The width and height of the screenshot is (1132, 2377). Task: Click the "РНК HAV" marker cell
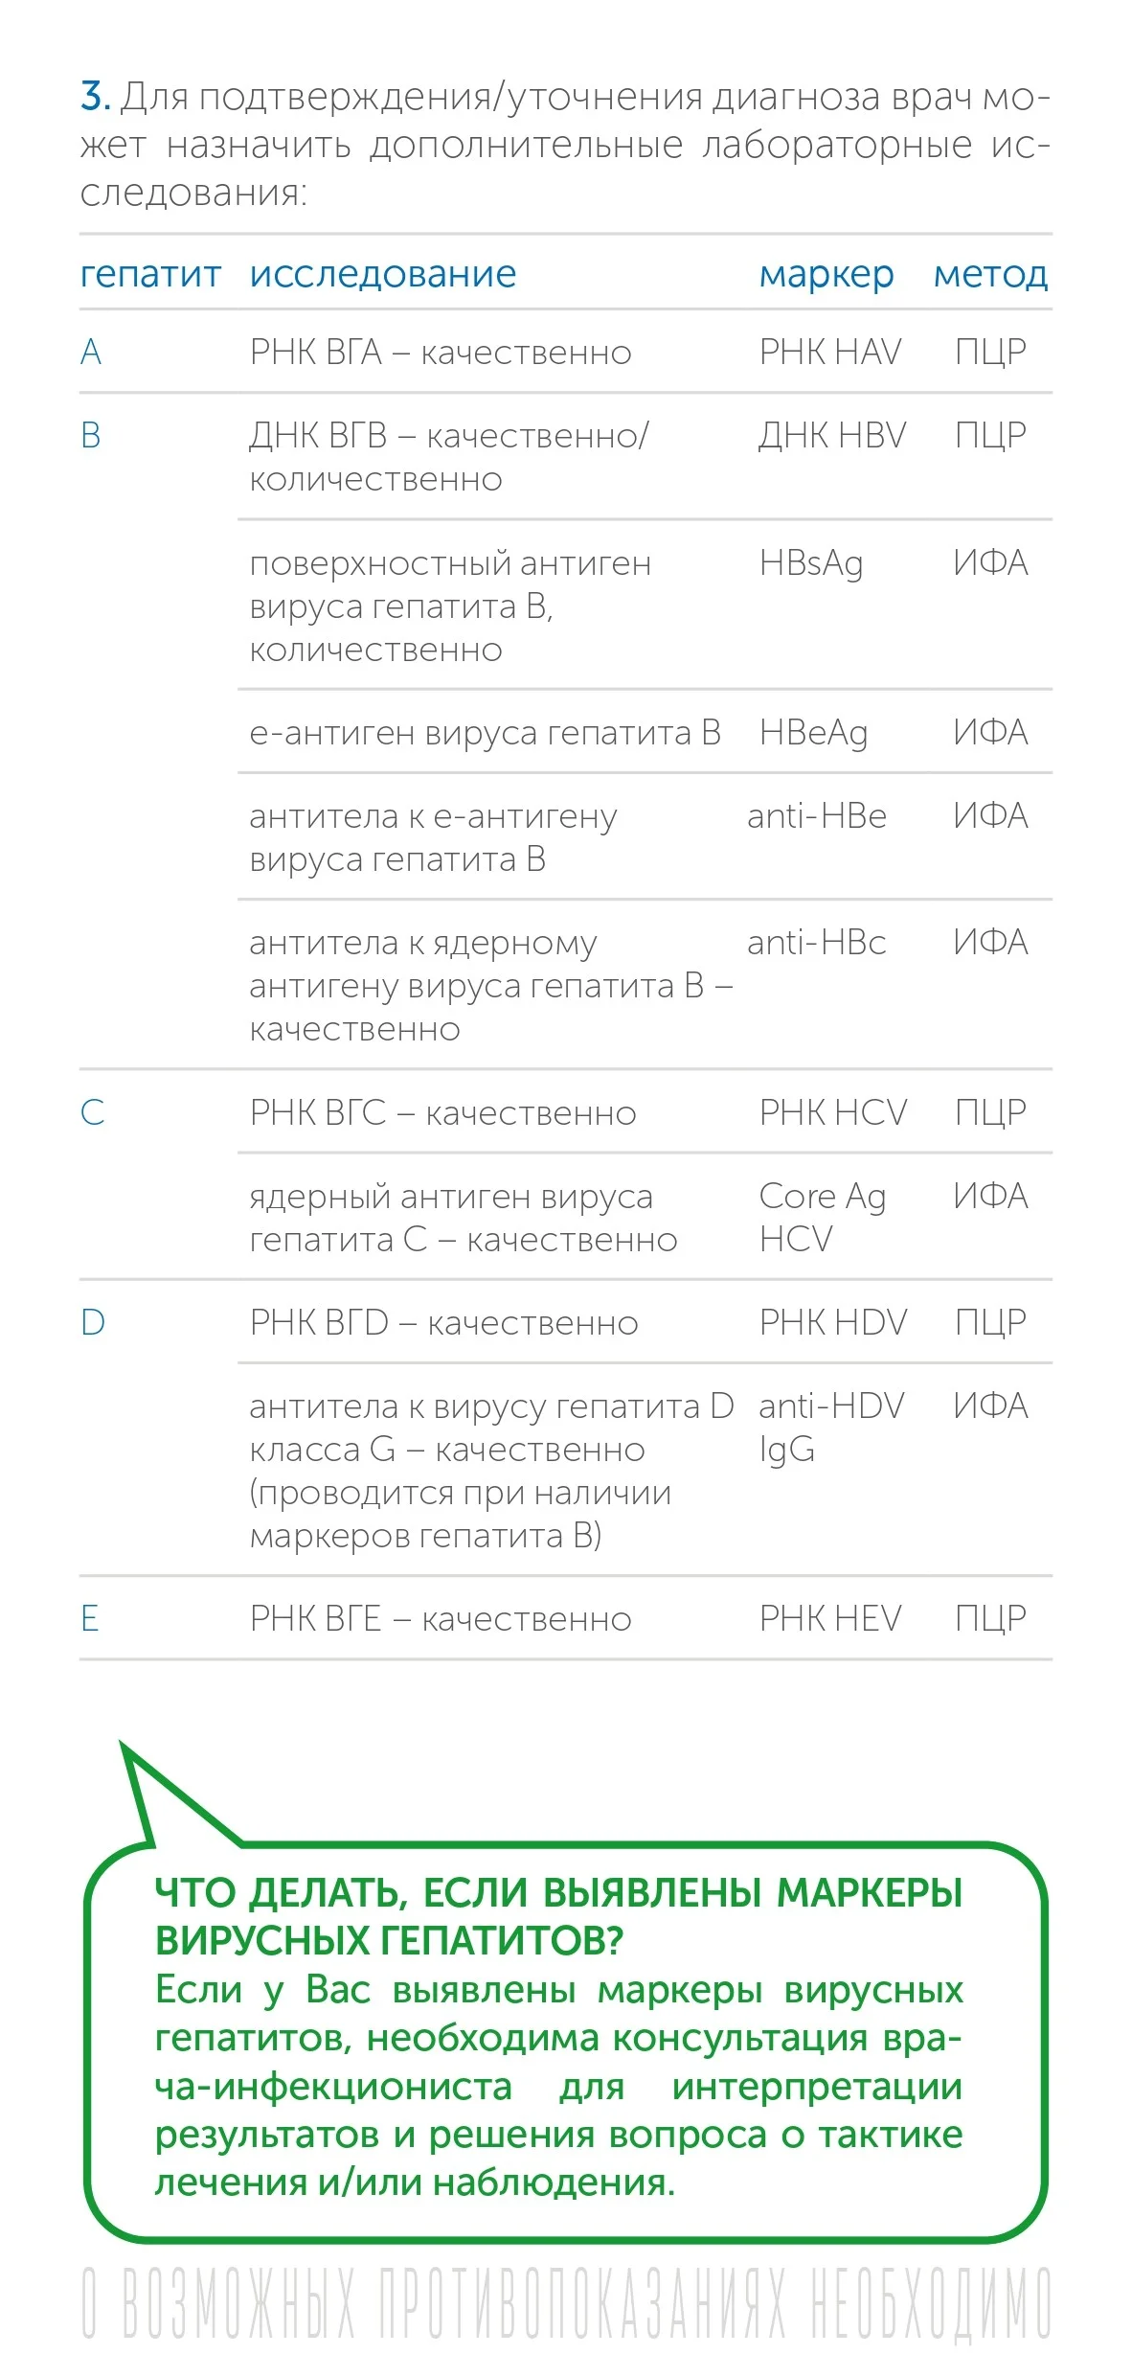[x=830, y=353]
